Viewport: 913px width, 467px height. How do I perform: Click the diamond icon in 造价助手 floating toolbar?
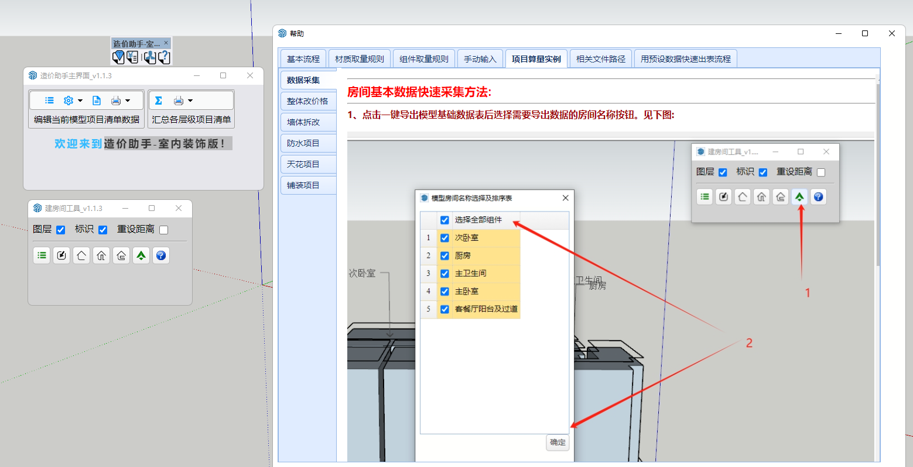(118, 57)
